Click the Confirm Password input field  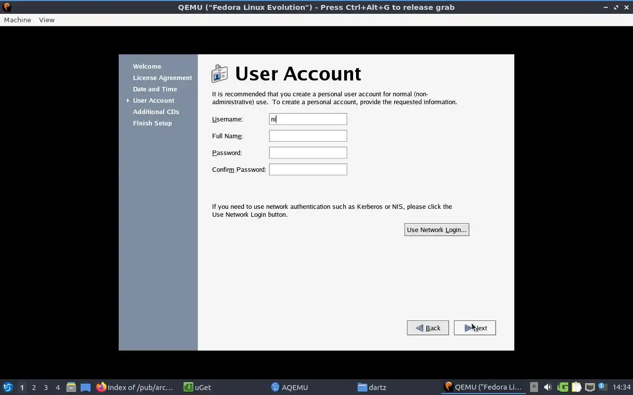click(308, 169)
